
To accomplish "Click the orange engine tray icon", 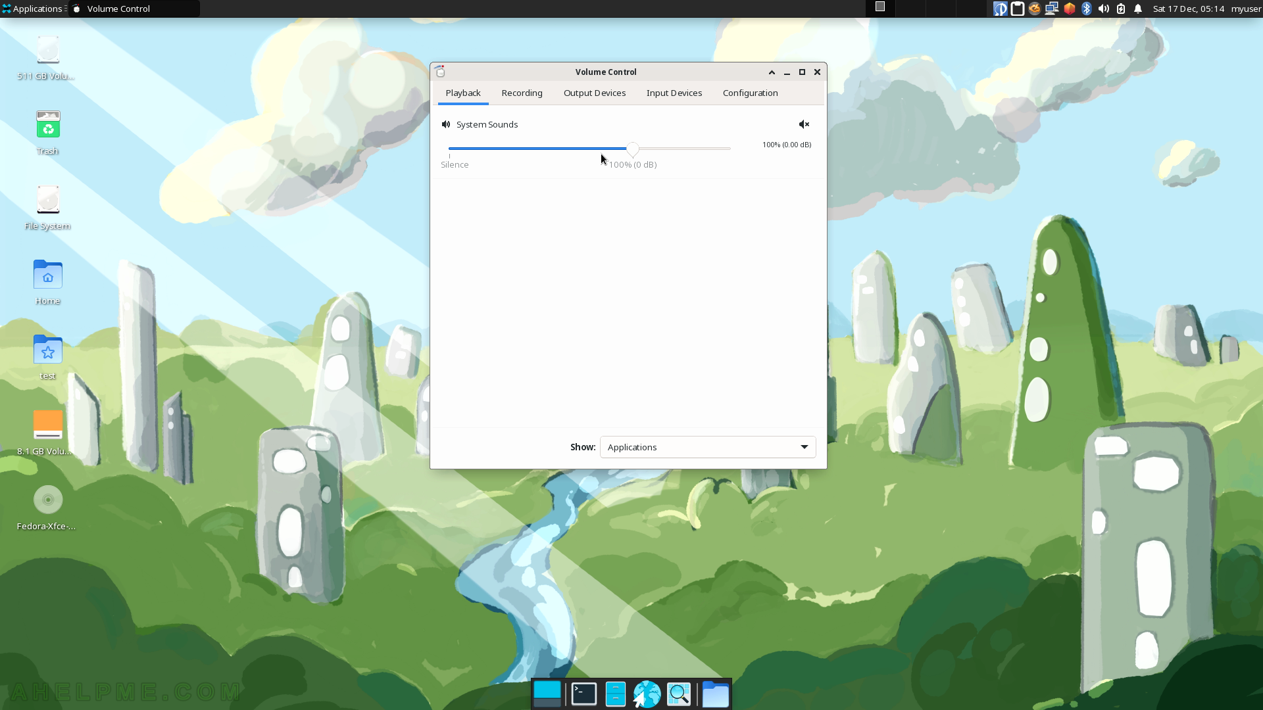I will (x=1035, y=9).
